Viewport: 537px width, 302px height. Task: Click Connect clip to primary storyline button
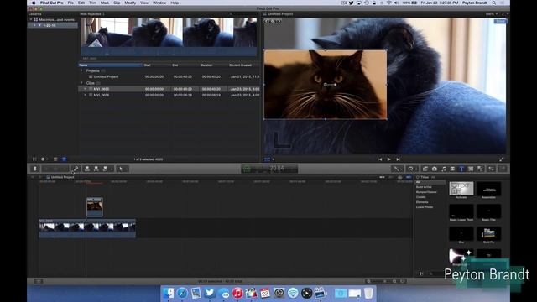click(87, 169)
